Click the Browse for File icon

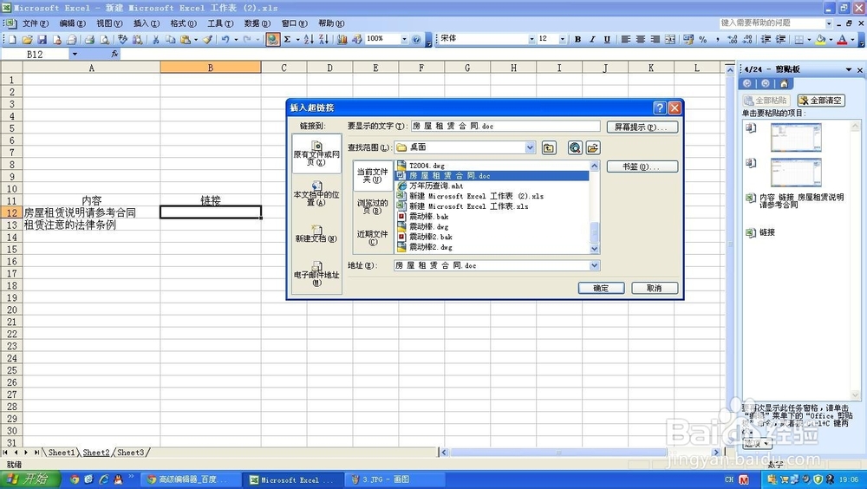point(593,147)
